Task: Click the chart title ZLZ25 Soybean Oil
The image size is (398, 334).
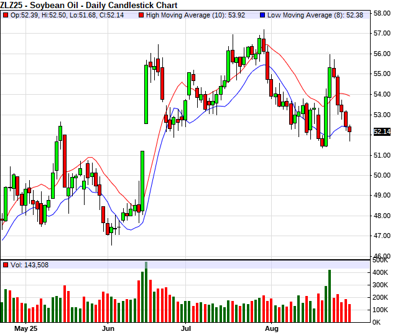Action: click(89, 5)
